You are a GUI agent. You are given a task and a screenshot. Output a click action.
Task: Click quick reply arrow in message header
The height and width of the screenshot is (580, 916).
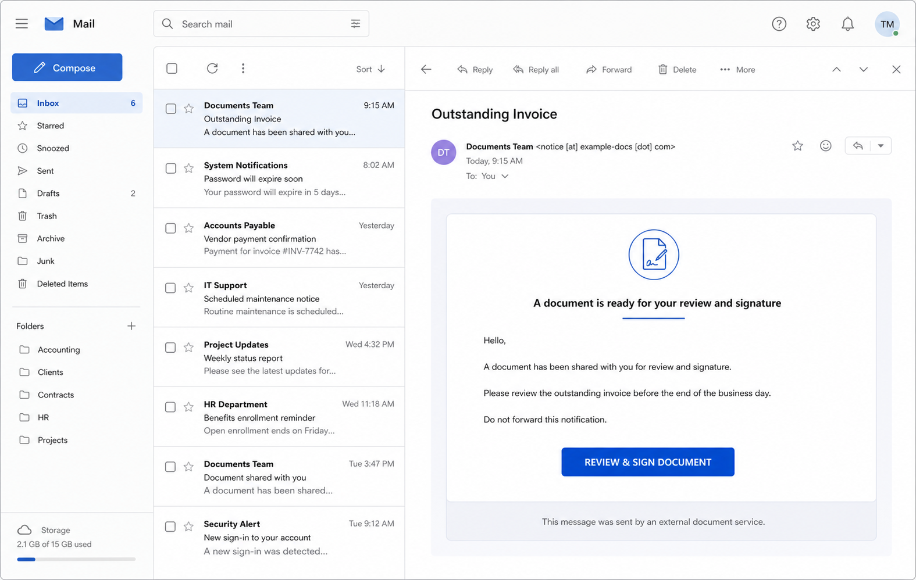858,146
